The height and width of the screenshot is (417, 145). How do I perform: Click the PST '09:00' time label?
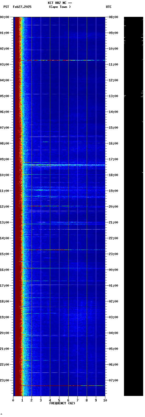[x=5, y=159]
